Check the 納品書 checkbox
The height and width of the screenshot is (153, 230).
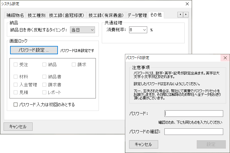pos(45,77)
